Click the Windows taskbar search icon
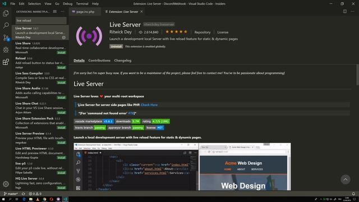Image resolution: width=359 pixels, height=202 pixels. pyautogui.click(x=10, y=199)
